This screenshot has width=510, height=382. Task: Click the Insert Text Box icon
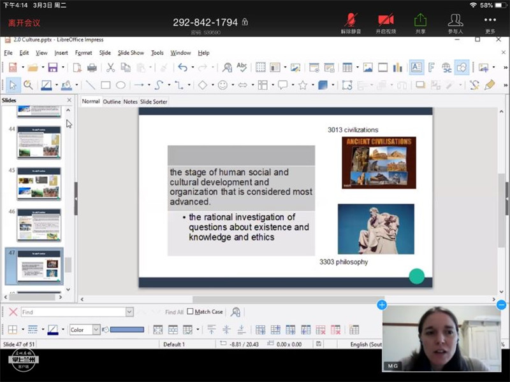416,67
